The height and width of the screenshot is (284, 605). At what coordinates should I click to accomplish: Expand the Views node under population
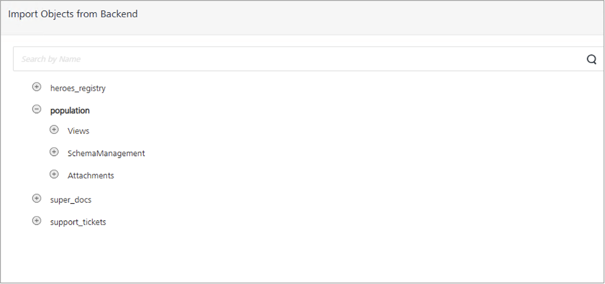(54, 130)
